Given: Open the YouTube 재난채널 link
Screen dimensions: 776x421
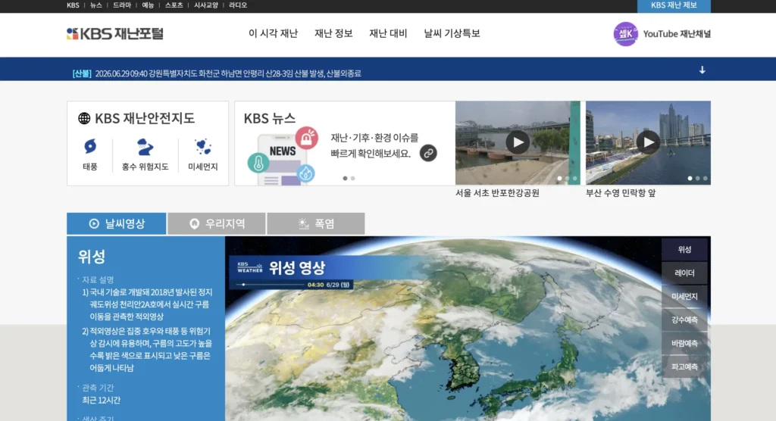Looking at the screenshot, I should pos(677,33).
